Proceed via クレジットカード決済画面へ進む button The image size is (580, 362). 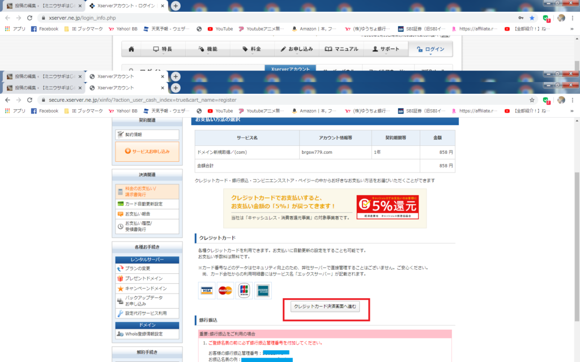tap(326, 307)
